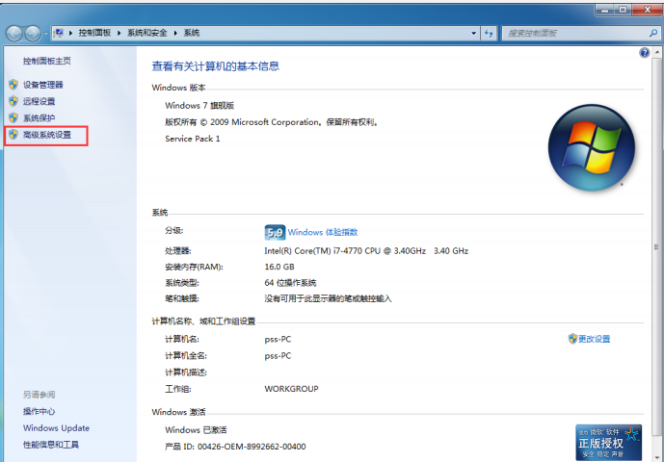
Task: Open 远程设置 link
Action: click(x=39, y=101)
